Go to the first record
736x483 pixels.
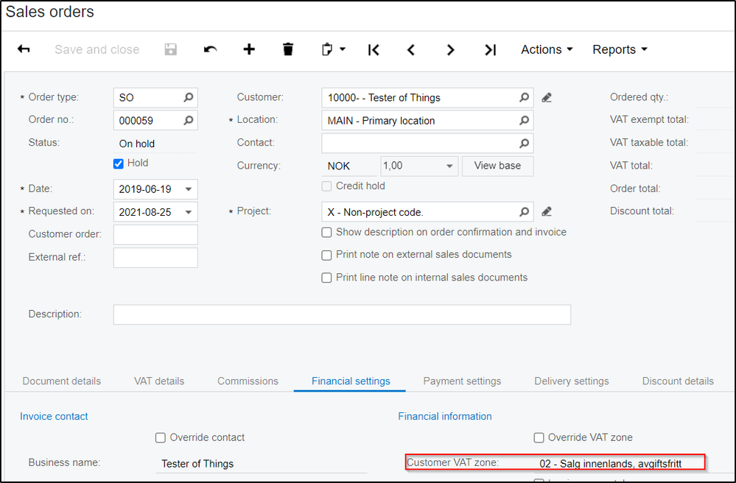374,49
